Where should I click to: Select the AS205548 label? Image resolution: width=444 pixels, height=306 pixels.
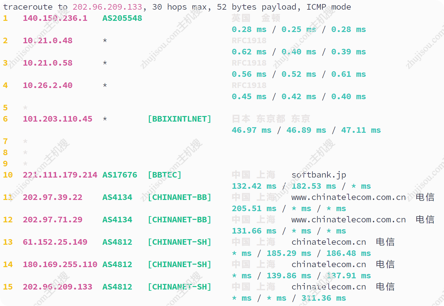(122, 18)
